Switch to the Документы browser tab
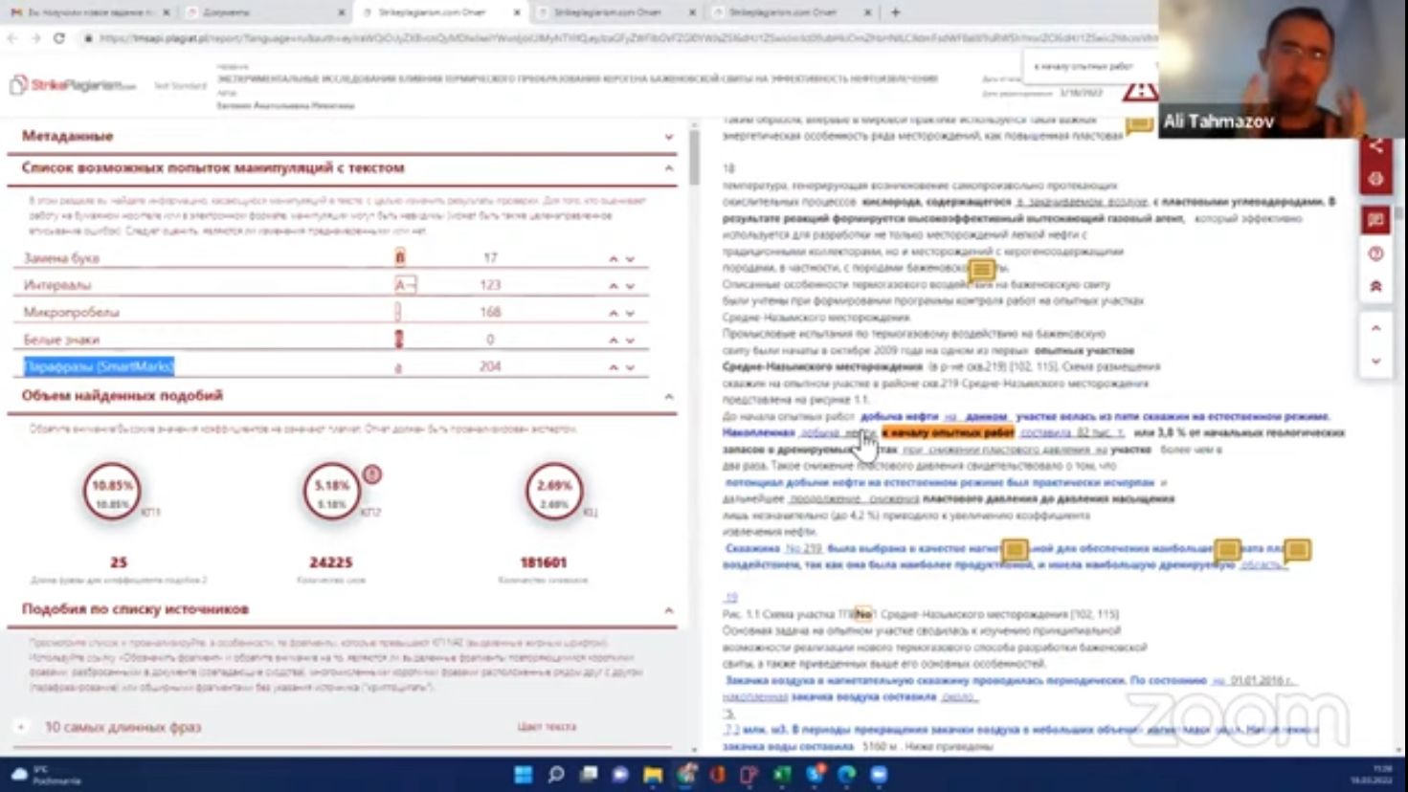Screen dimensions: 1408x792 [x=263, y=12]
